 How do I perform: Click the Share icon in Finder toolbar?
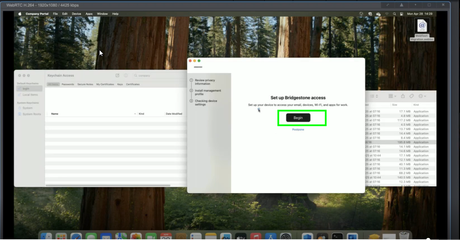point(403,96)
